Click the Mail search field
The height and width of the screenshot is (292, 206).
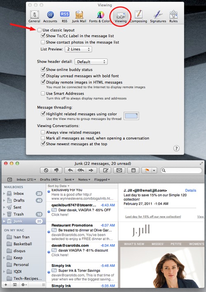point(181,170)
